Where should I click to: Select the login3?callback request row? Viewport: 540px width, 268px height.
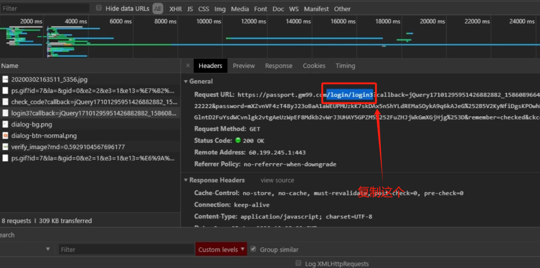click(90, 113)
